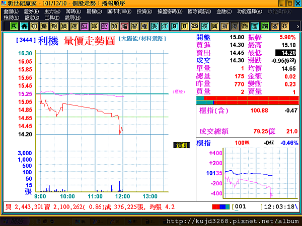Click the red 幅 toolbar icon
302x226 pixels.
124,26
